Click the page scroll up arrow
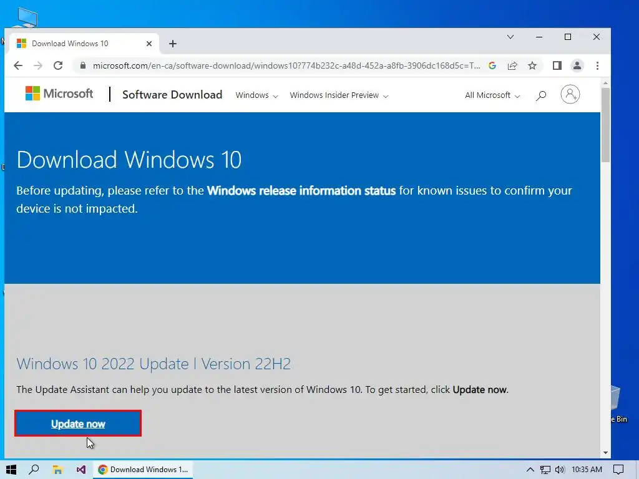639x479 pixels. tap(605, 83)
